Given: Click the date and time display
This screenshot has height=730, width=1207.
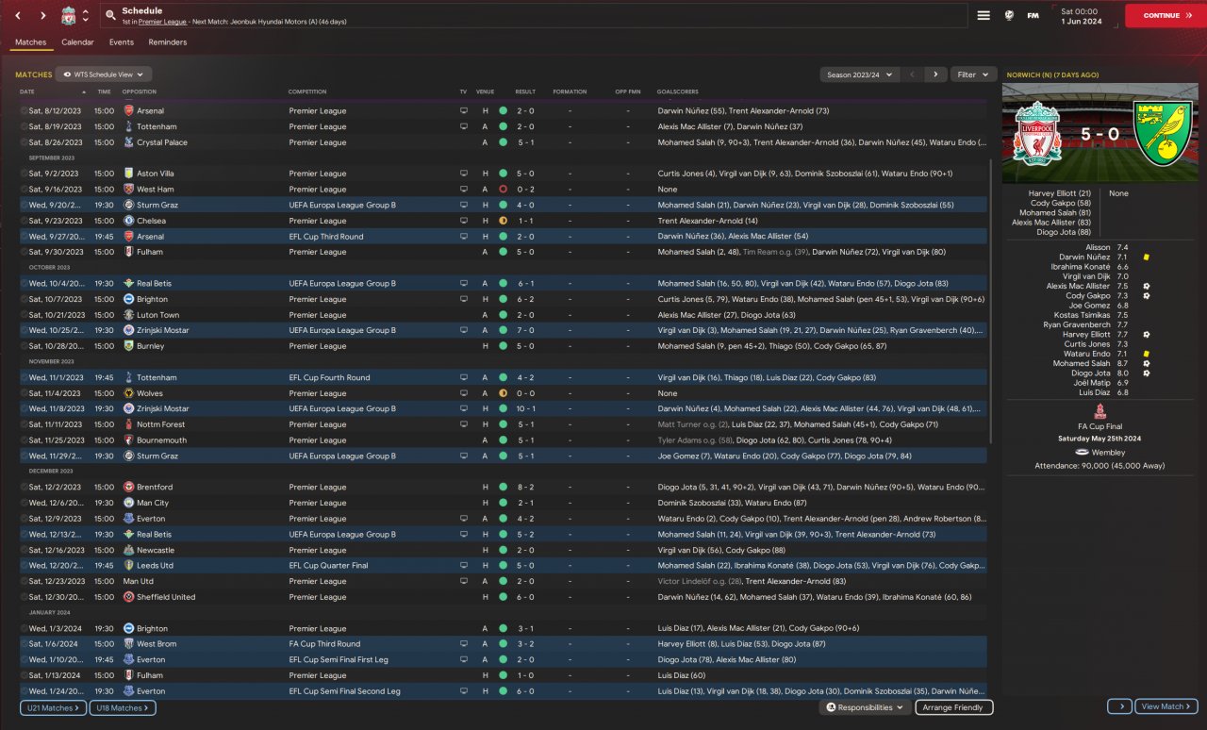Looking at the screenshot, I should click(1081, 16).
